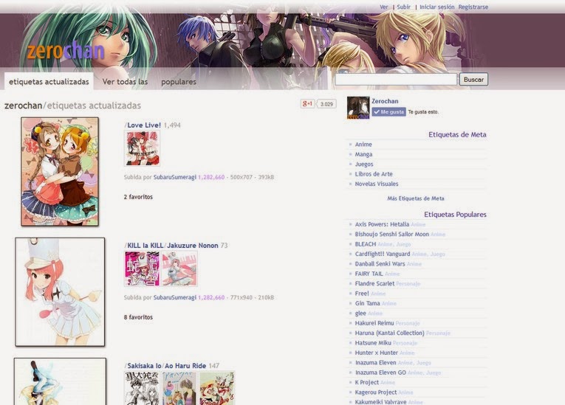Image resolution: width=565 pixels, height=405 pixels.
Task: Open the Ver menu at the top
Action: (x=384, y=7)
